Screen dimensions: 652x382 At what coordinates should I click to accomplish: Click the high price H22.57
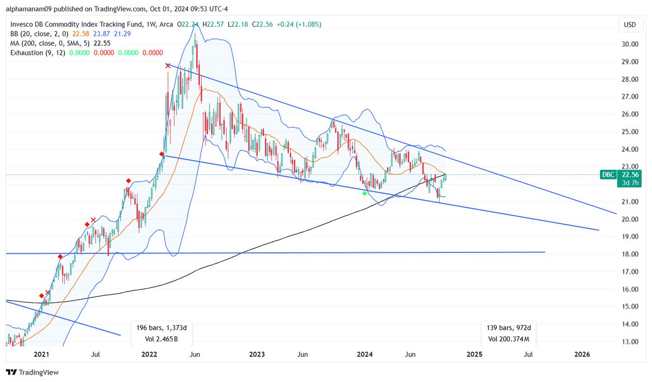(212, 24)
